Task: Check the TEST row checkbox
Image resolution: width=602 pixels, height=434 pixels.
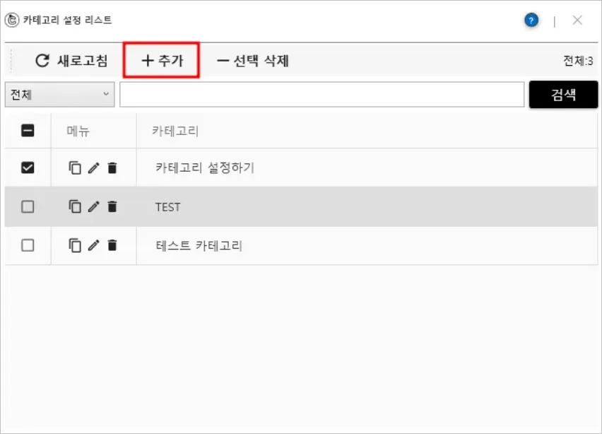Action: [x=28, y=206]
